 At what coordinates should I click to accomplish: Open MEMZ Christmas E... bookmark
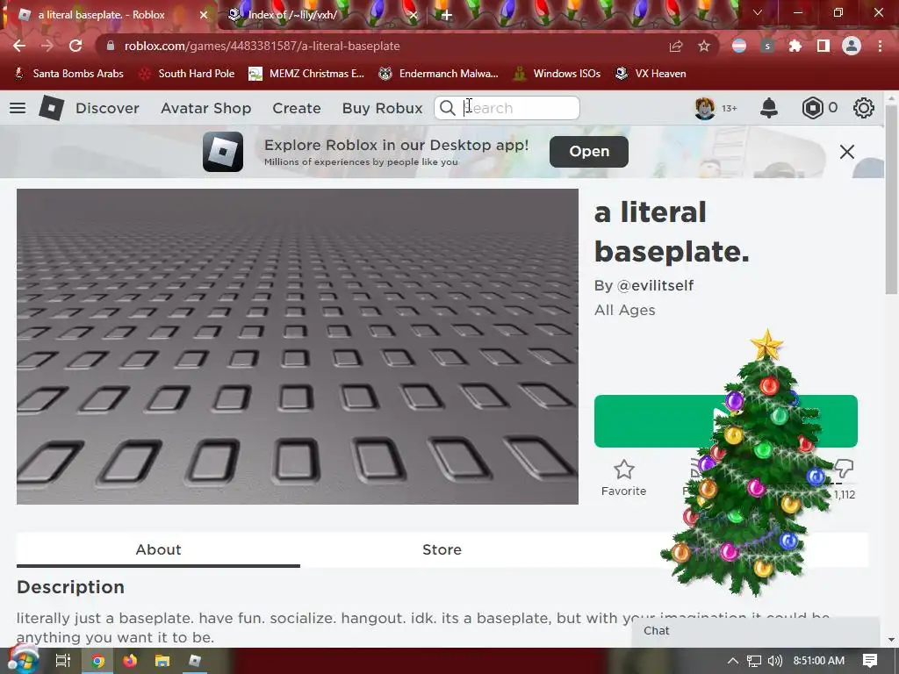pos(306,74)
